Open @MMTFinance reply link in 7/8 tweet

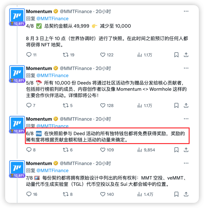click(52, 170)
